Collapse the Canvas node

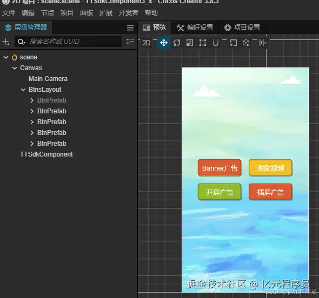tap(15, 68)
